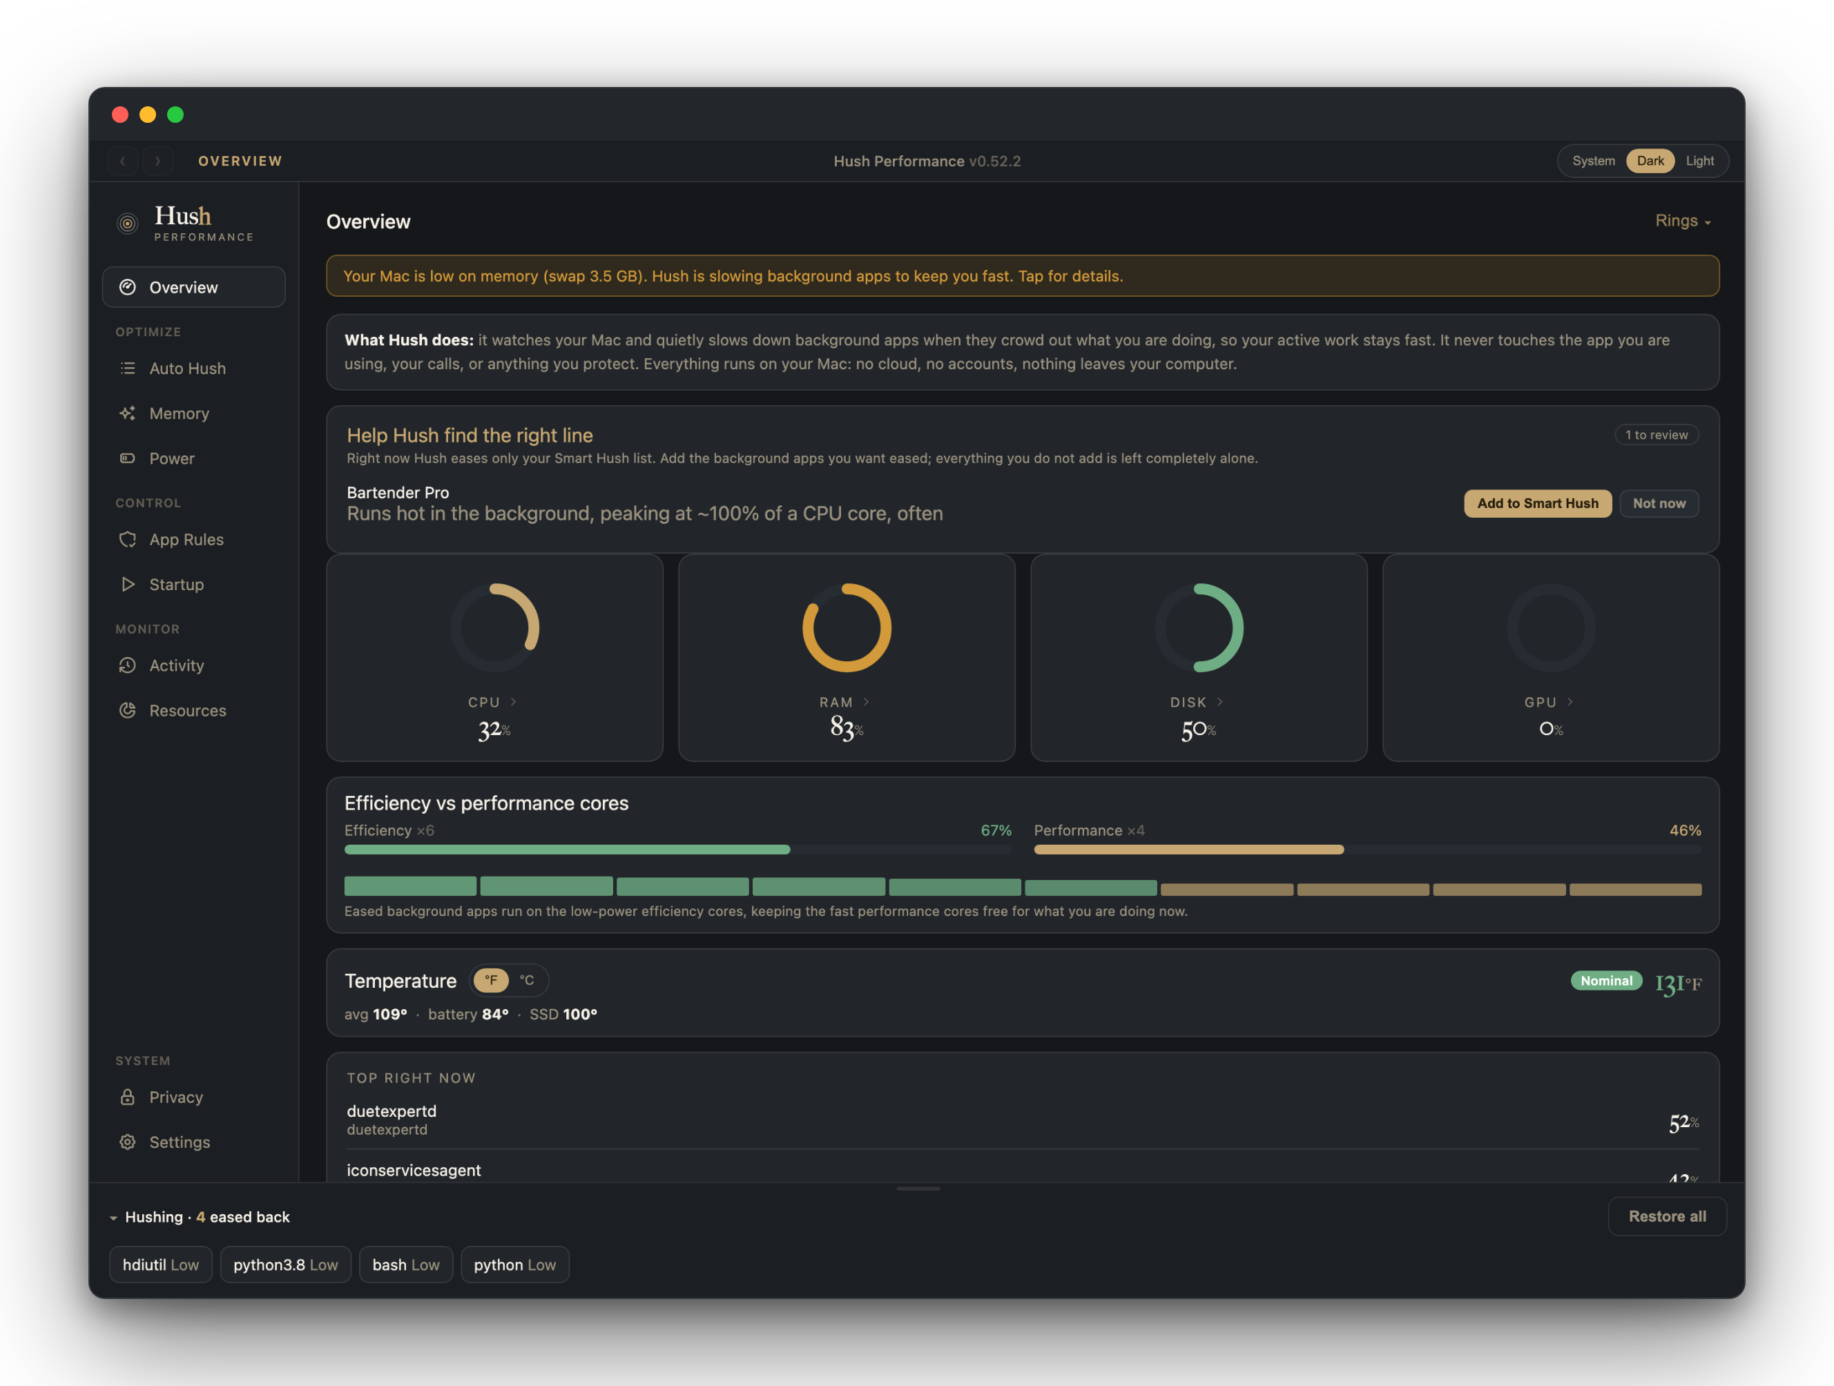The height and width of the screenshot is (1386, 1834).
Task: Click the Efficiency cores progress bar
Action: coord(677,850)
